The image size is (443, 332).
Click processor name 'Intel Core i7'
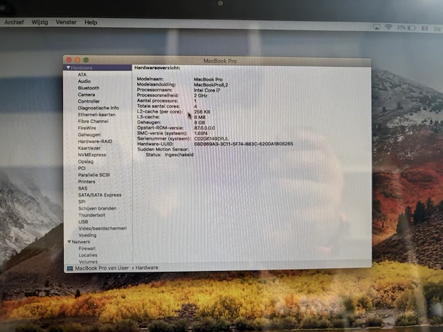(x=207, y=90)
